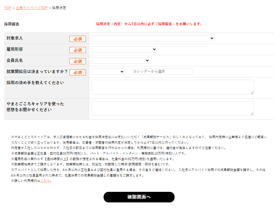This screenshot has width=277, height=220.
Task: Focus the 採用の決め手 text area
Action: coord(172,87)
